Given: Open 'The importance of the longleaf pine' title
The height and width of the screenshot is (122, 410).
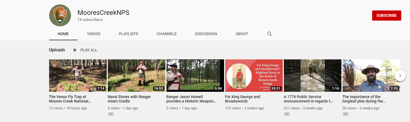Looking at the screenshot, I should pos(364,99).
